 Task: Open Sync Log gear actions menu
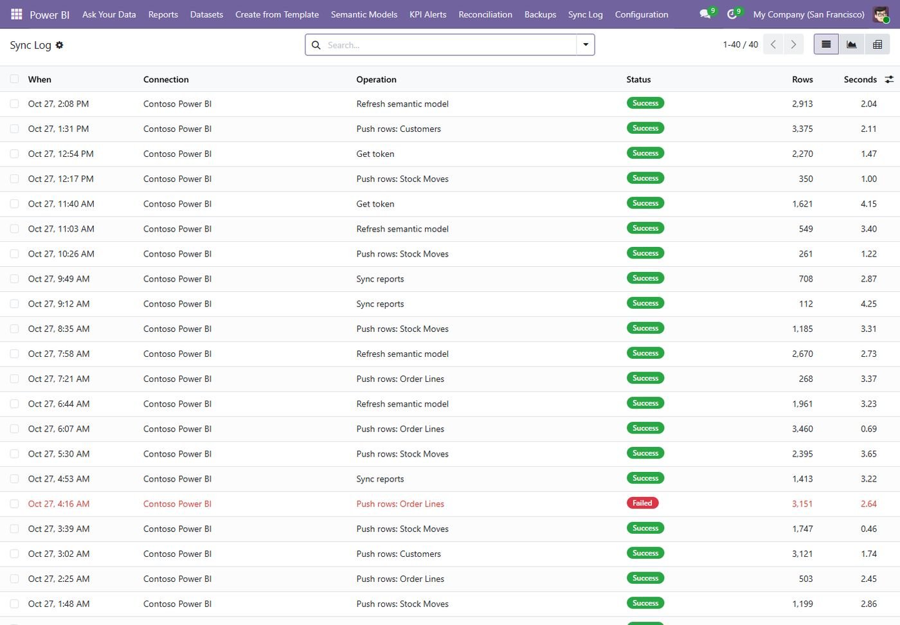[x=59, y=45]
